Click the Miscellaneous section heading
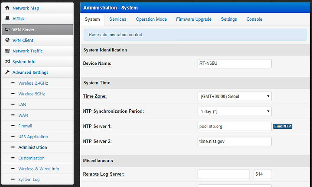This screenshot has height=187, width=312. [x=98, y=161]
